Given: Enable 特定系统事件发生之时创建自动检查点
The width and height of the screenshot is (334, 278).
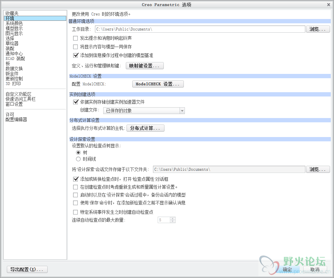Looking at the screenshot, I should click(x=75, y=212).
